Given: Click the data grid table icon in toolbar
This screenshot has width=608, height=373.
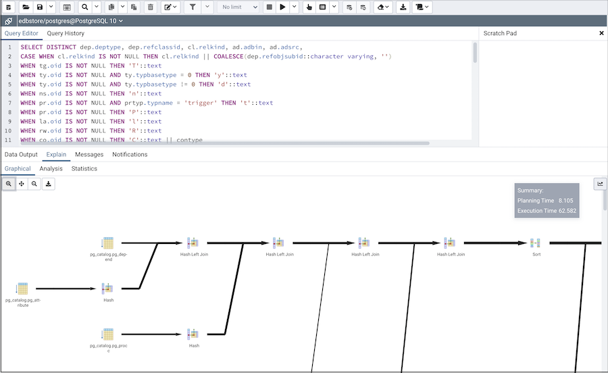Looking at the screenshot, I should [67, 7].
